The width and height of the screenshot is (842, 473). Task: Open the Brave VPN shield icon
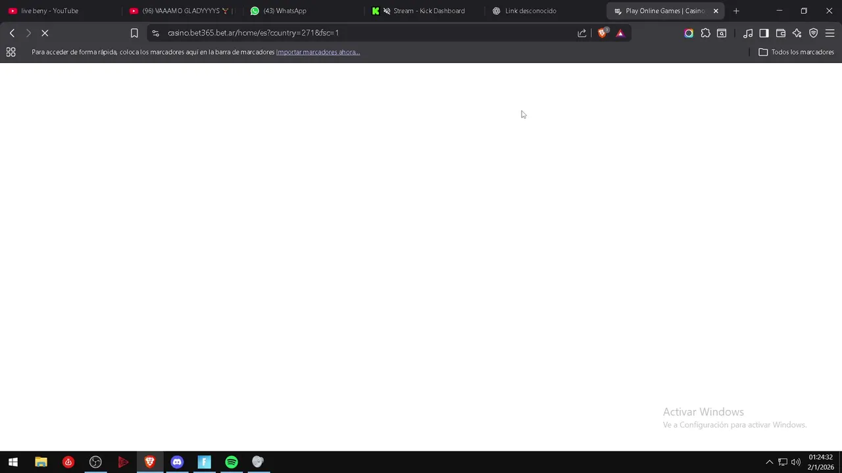click(813, 33)
